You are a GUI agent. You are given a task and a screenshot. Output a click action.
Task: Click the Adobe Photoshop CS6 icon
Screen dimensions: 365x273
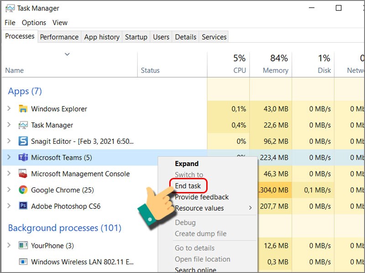(x=23, y=206)
